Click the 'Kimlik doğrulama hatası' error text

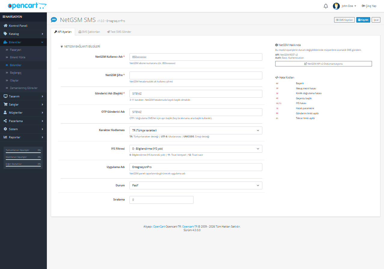coord(309,93)
